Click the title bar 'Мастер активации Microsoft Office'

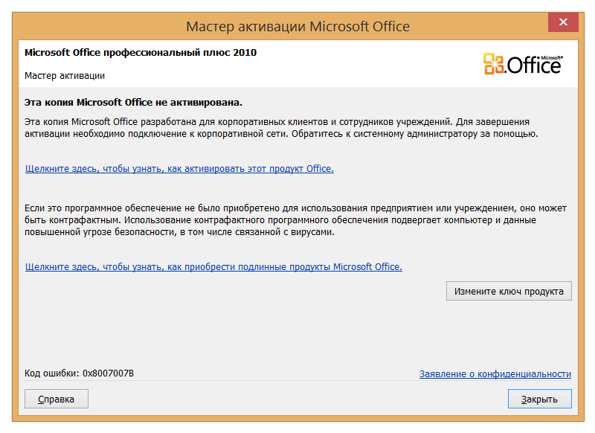(298, 27)
